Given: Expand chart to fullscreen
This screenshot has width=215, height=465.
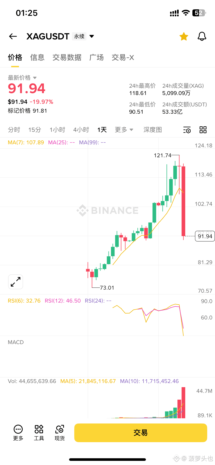Looking at the screenshot, I should point(16,282).
